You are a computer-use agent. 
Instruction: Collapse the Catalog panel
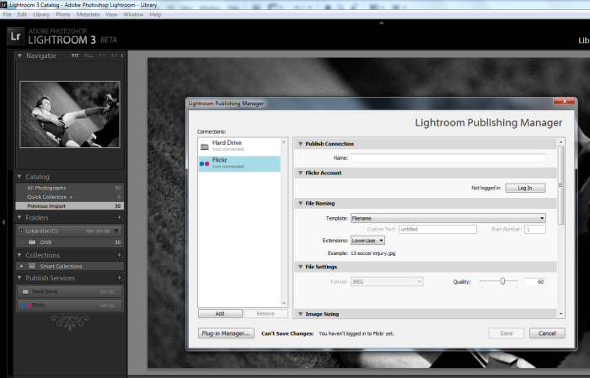click(19, 177)
